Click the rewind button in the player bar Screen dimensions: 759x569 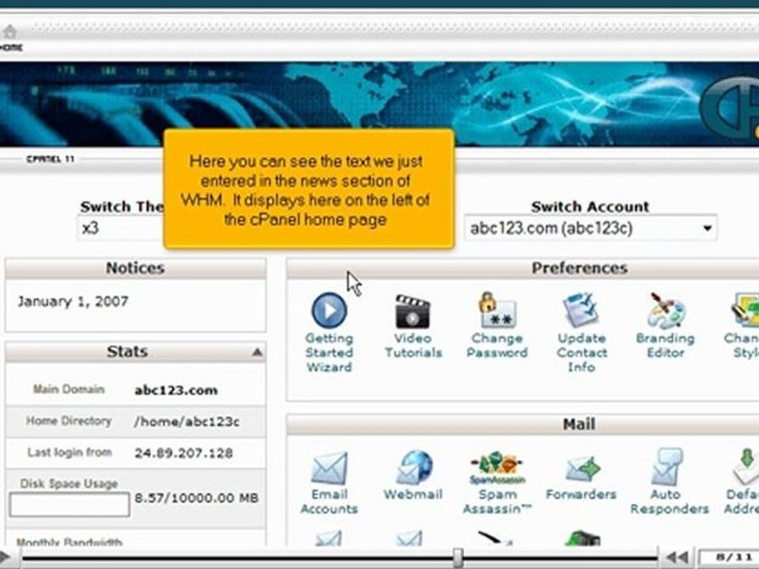677,558
